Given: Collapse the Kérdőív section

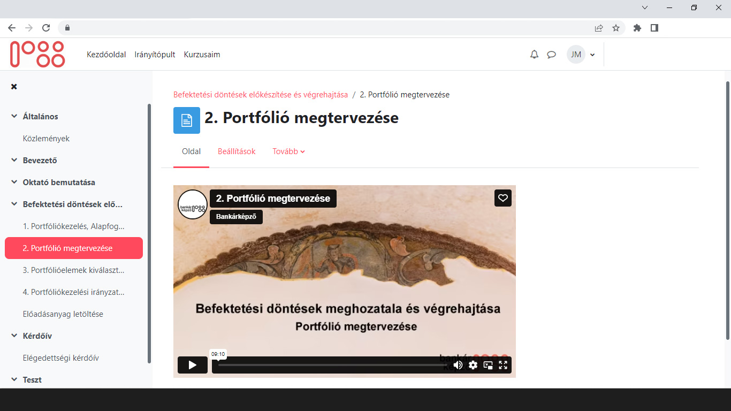Looking at the screenshot, I should tap(13, 336).
